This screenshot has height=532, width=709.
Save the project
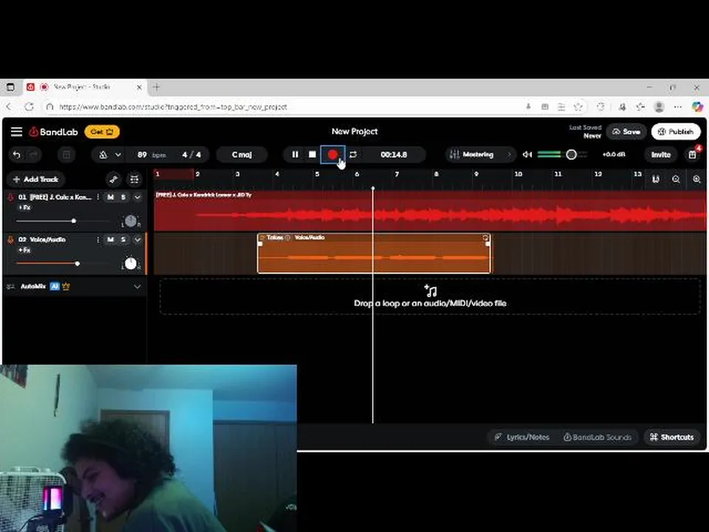pos(626,132)
